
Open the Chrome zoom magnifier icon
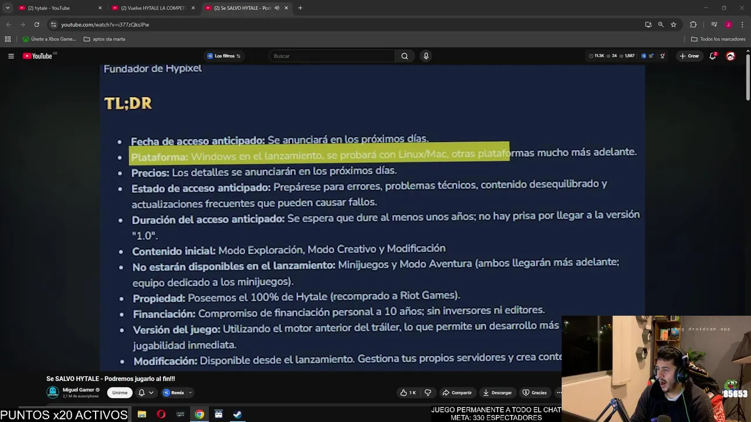coord(661,25)
